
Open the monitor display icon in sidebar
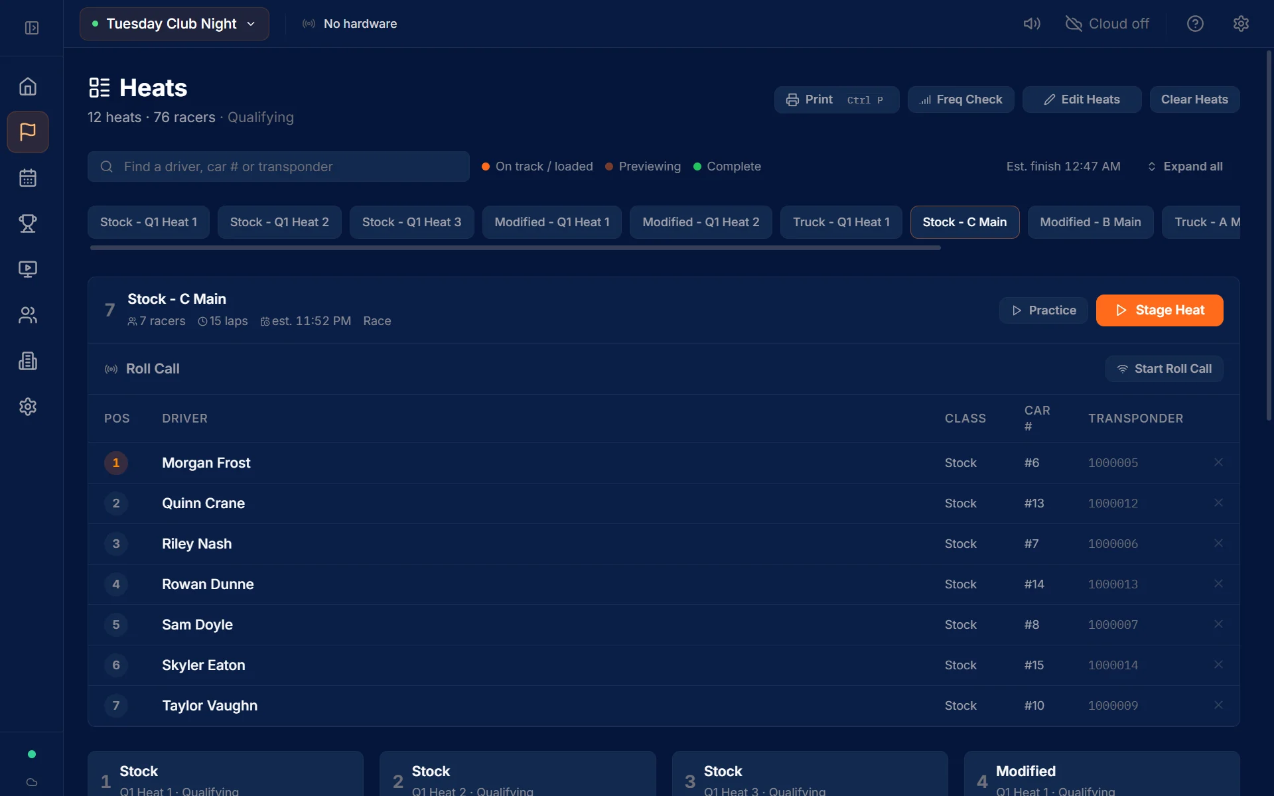tap(28, 269)
